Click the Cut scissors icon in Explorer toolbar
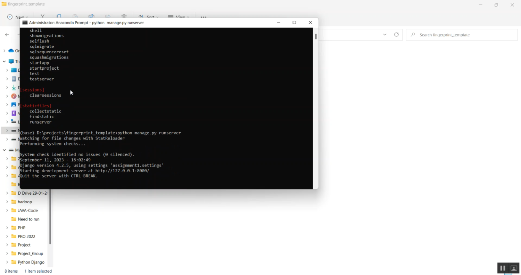Screen dimensions: 521x275 point(43,17)
